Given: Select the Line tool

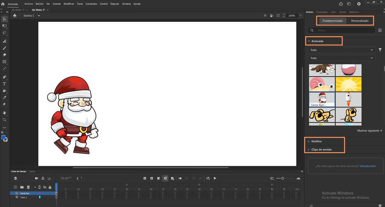Looking at the screenshot, I should click(4, 69).
